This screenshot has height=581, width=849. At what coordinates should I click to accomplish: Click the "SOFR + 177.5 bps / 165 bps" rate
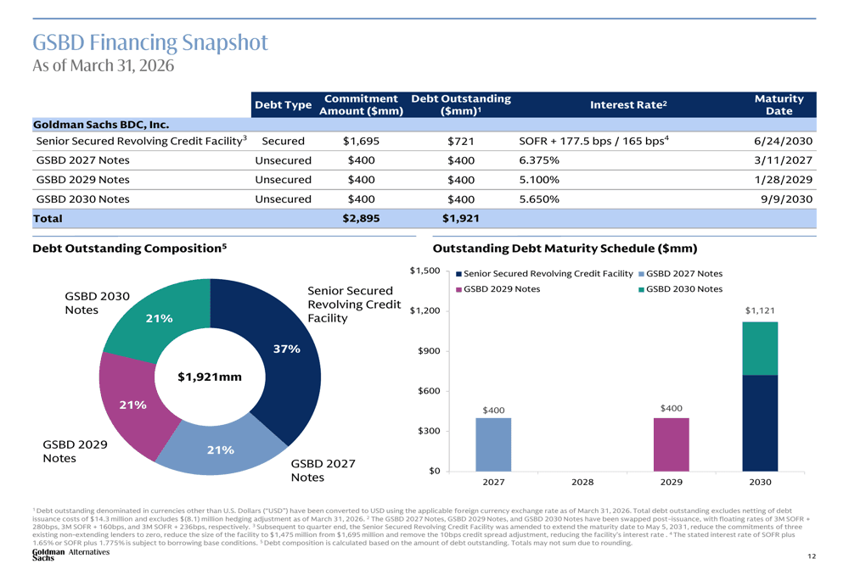click(x=593, y=141)
